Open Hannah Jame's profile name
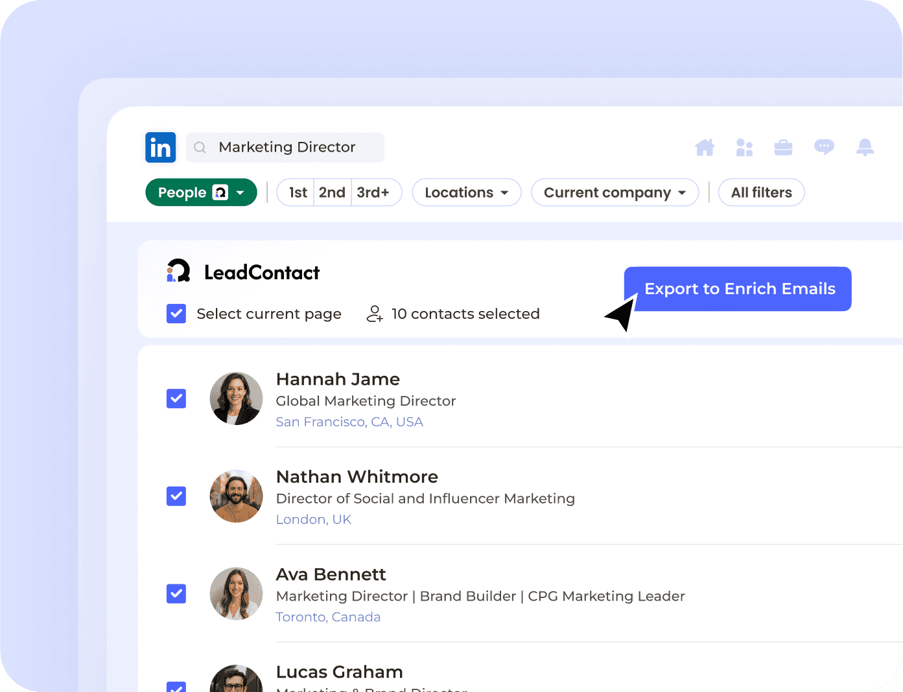 pos(338,379)
